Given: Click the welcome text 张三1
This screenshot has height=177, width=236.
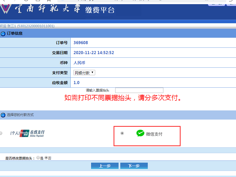Looking at the screenshot, I should coord(12,26).
